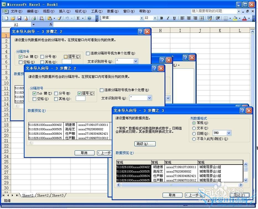The height and width of the screenshot is (209, 258).
Task: Click the New blank workbook icon
Action: pyautogui.click(x=6, y=18)
